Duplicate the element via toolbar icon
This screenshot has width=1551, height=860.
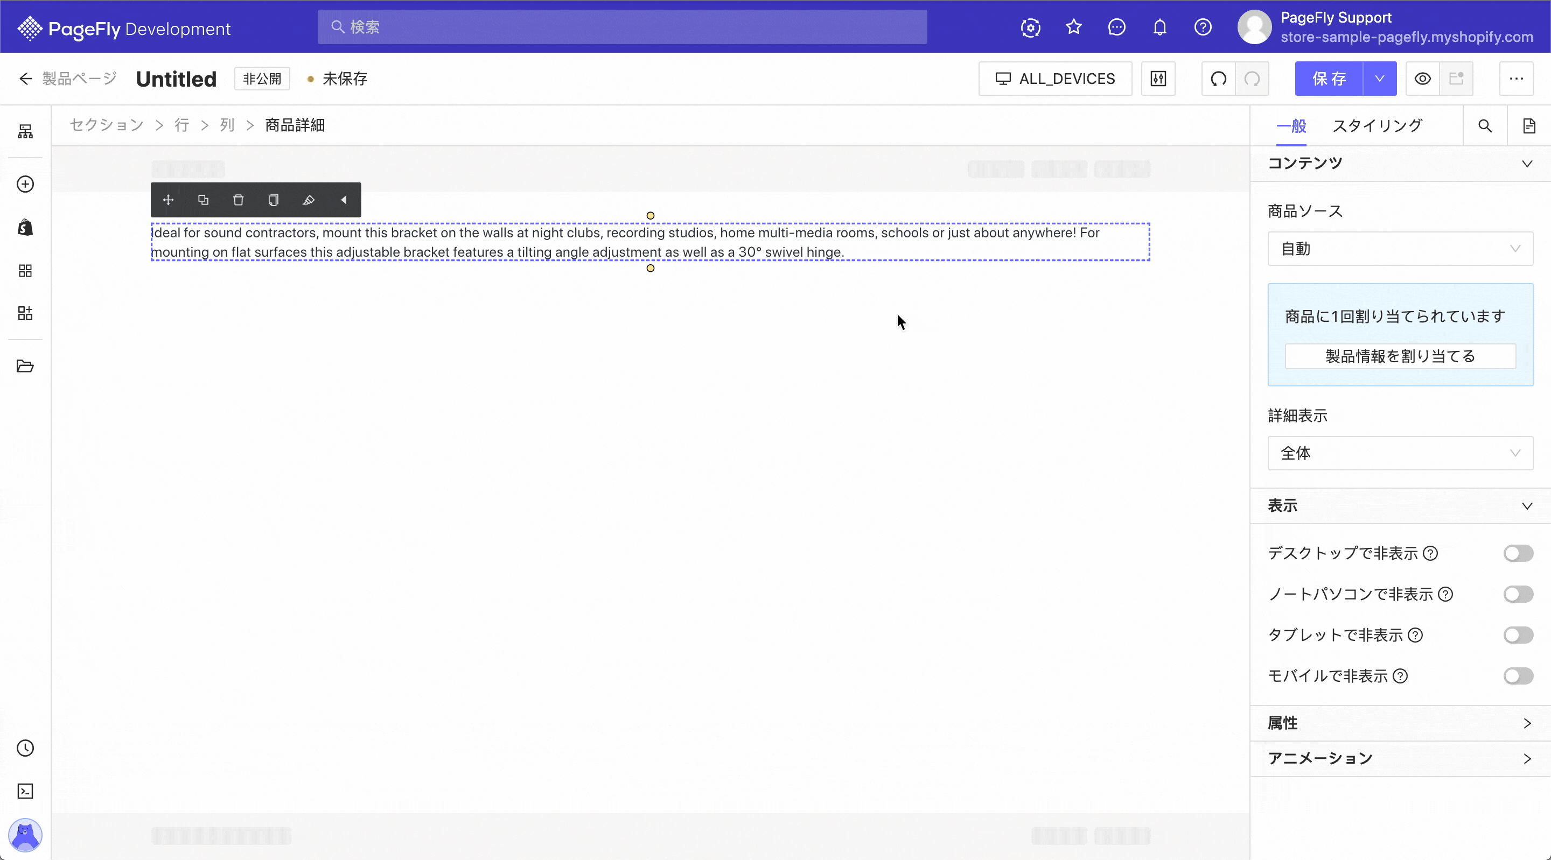pos(204,200)
